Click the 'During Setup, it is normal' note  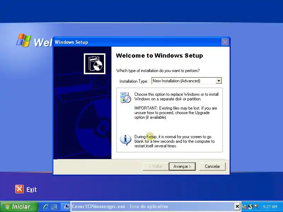click(174, 141)
